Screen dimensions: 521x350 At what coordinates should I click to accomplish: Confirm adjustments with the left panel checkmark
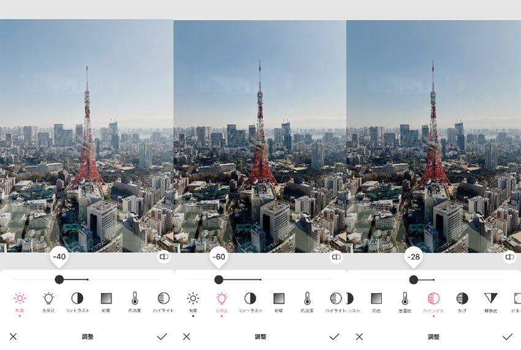162,337
